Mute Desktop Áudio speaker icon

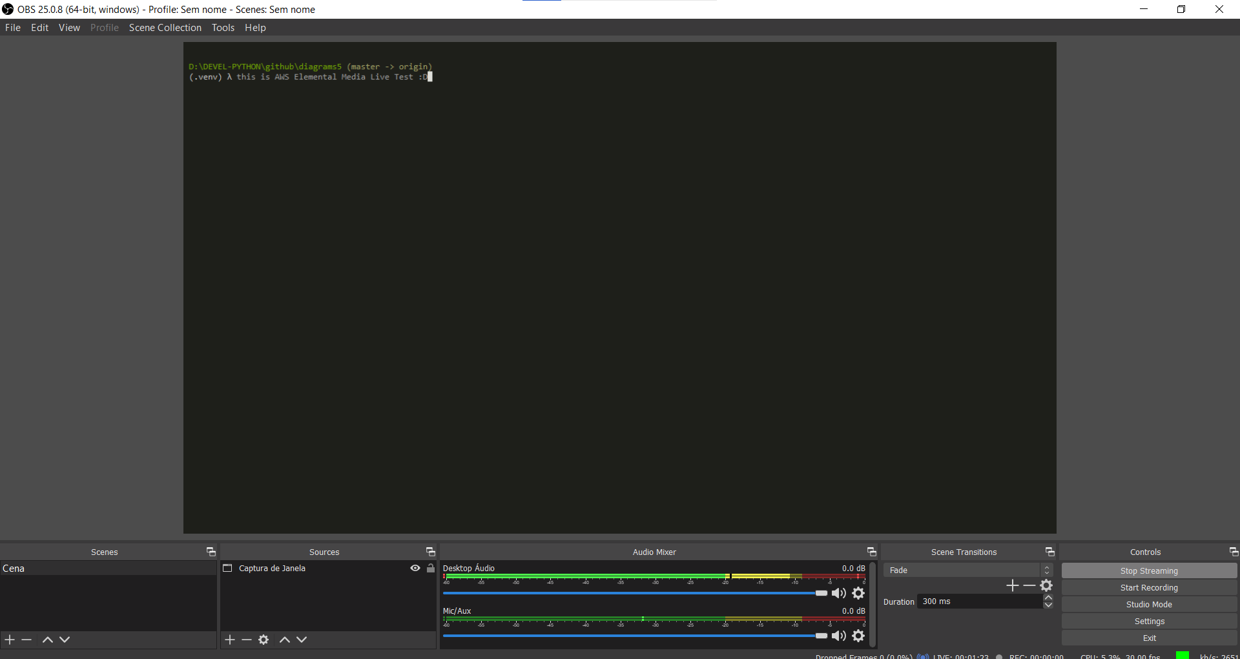839,593
